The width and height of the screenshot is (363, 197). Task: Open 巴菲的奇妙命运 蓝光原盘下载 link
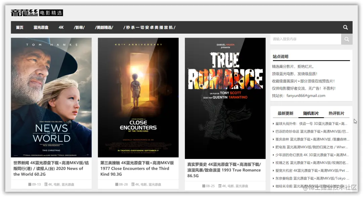coord(312,131)
